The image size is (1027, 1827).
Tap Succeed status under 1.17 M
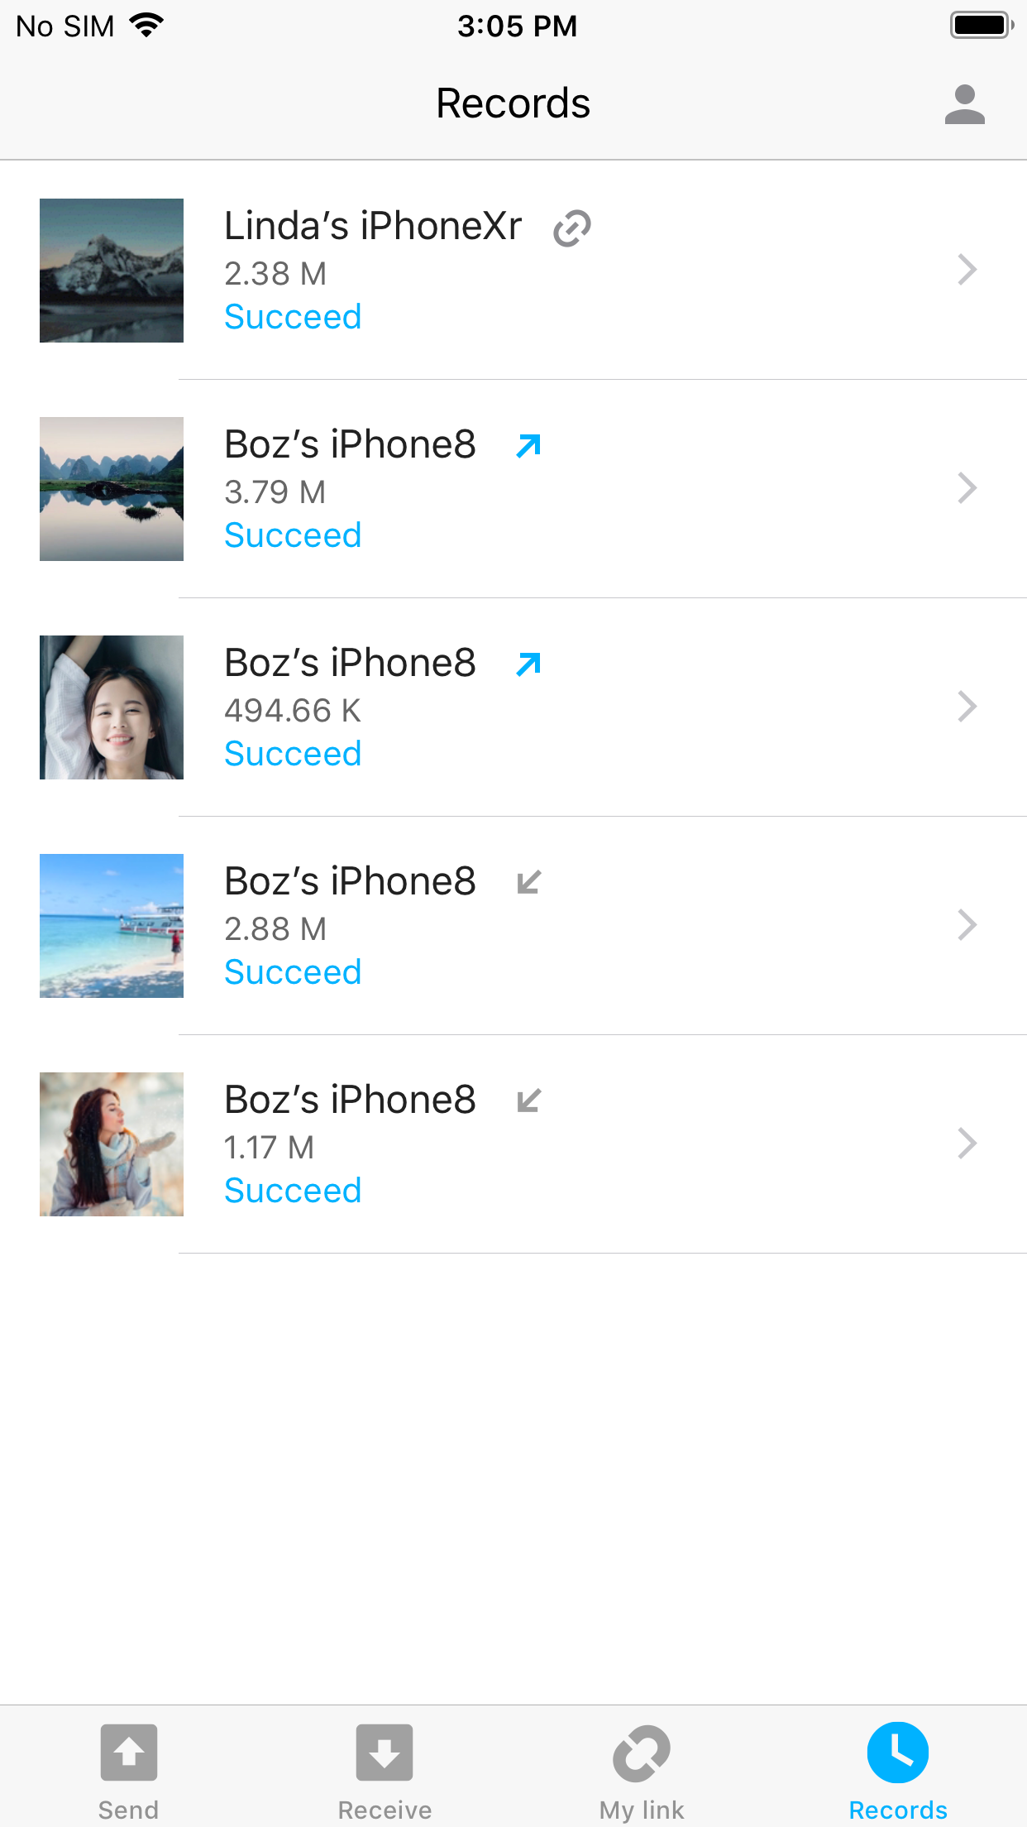(293, 1191)
